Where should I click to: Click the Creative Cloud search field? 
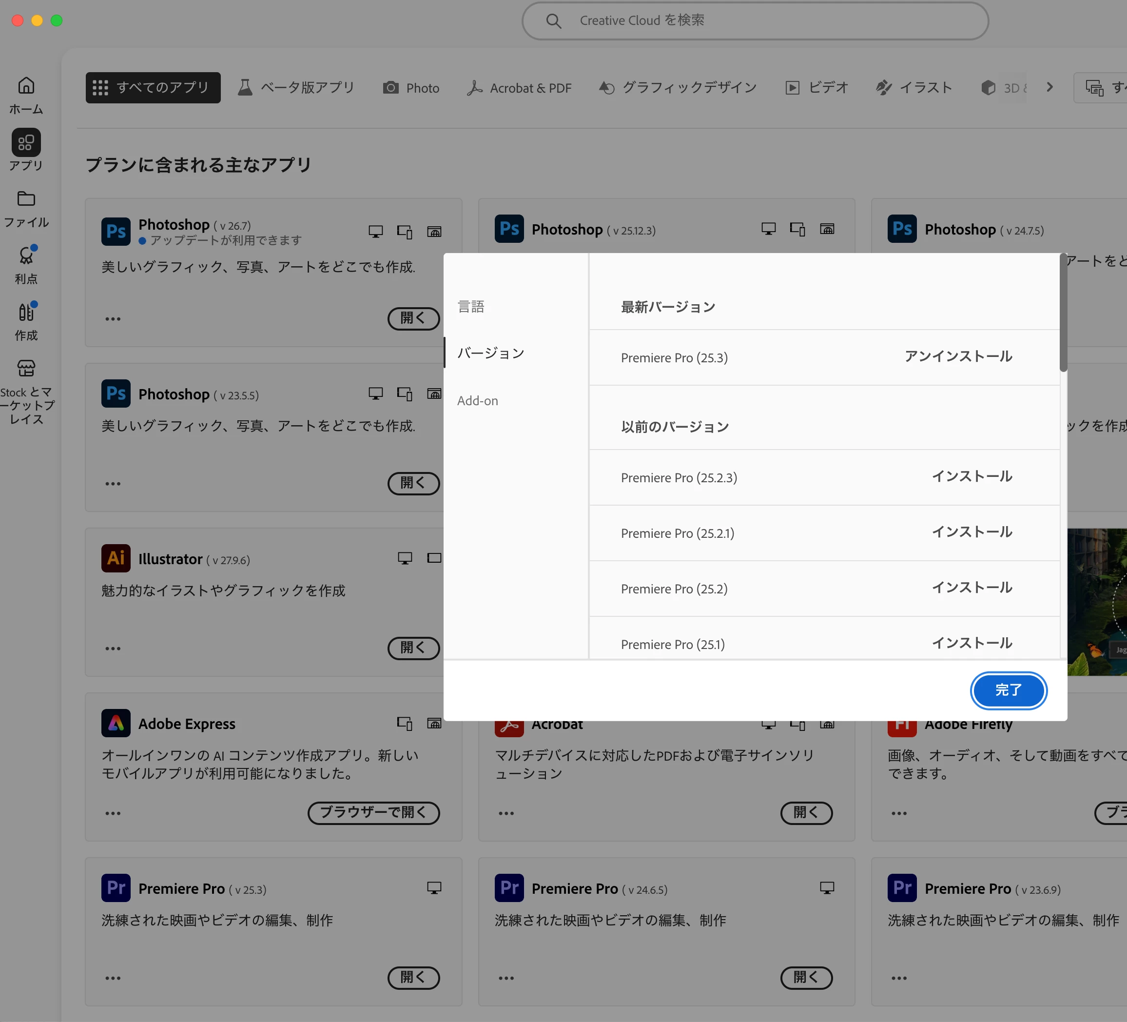(x=755, y=20)
